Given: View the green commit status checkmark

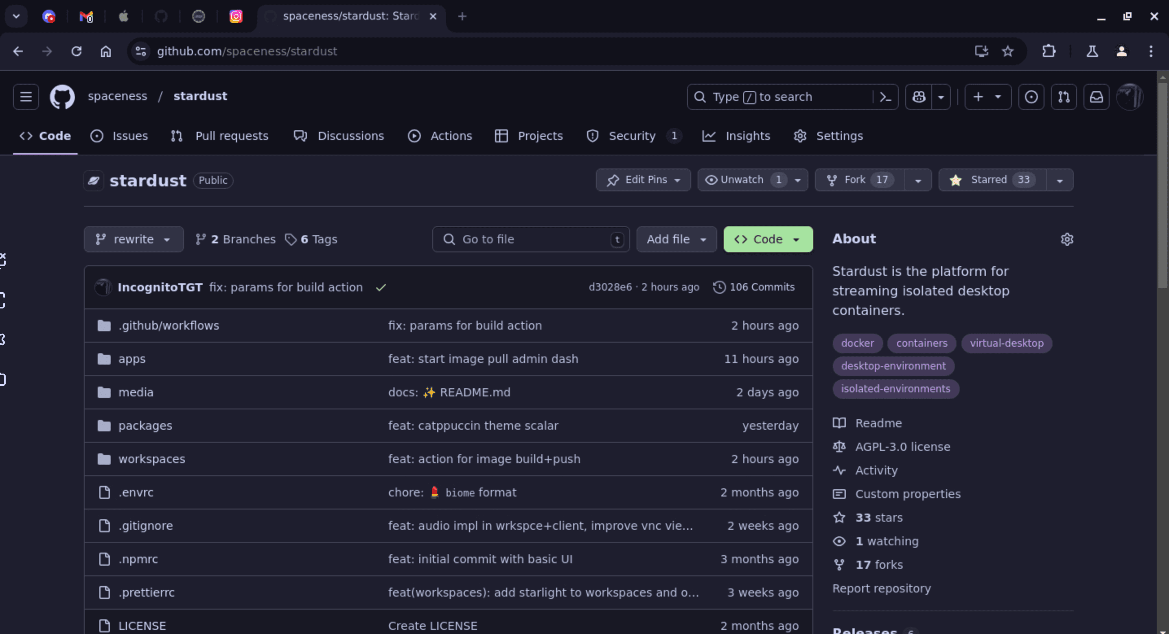Looking at the screenshot, I should pos(381,287).
